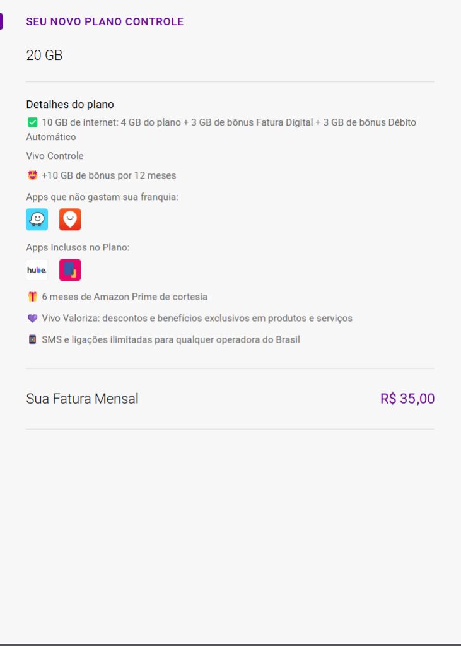Click "6 meses de Amazon Prime" text

click(125, 297)
